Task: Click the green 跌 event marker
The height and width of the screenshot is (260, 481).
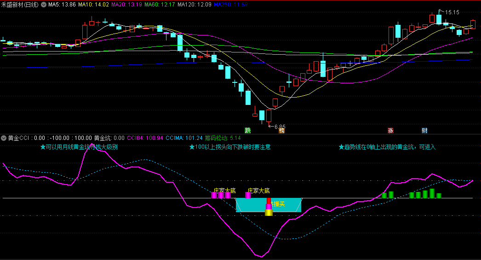Action: [247, 131]
